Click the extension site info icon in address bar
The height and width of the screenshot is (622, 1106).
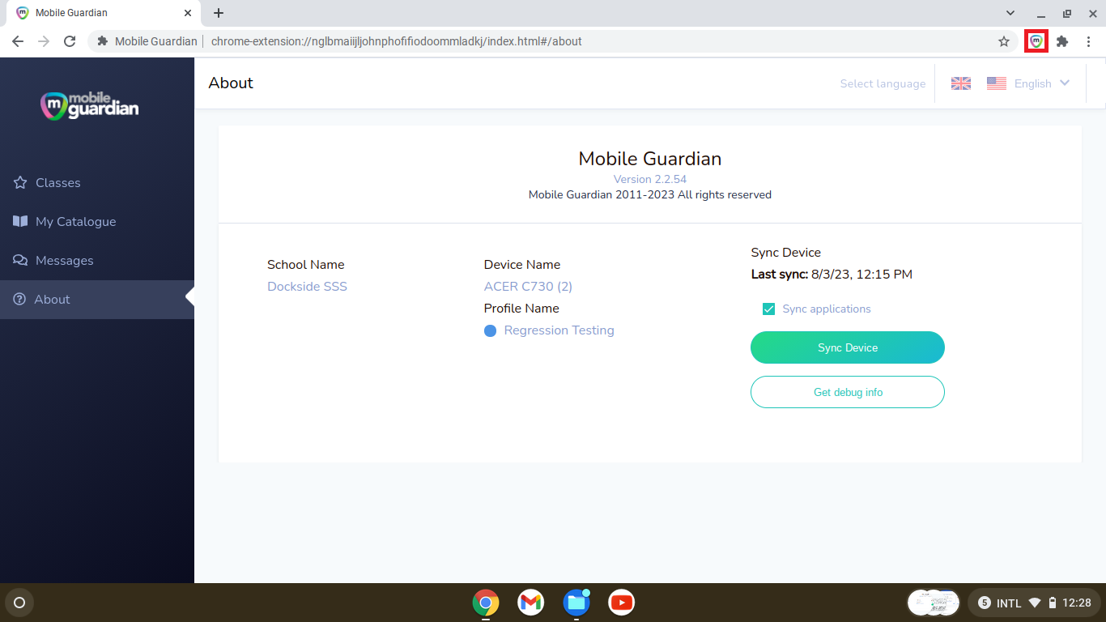point(102,41)
